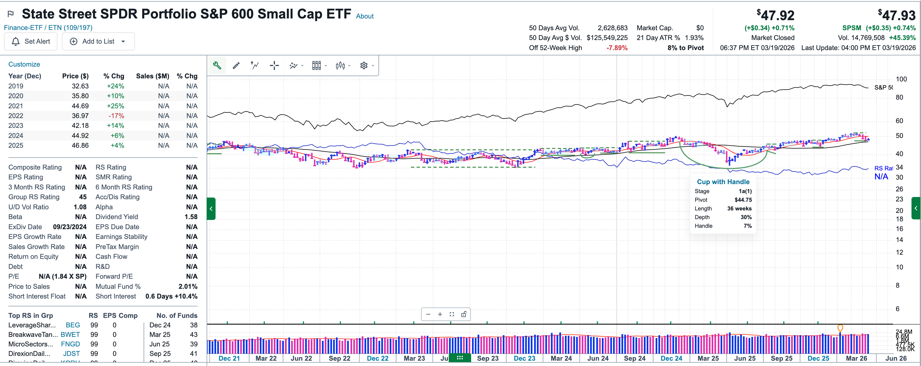This screenshot has height=366, width=921.
Task: Click the Set Alert button
Action: click(31, 41)
